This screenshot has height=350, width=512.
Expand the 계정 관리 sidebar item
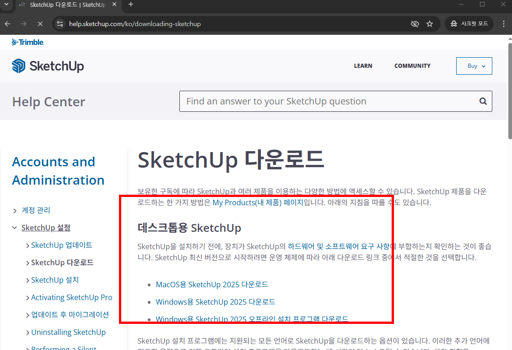(15, 210)
